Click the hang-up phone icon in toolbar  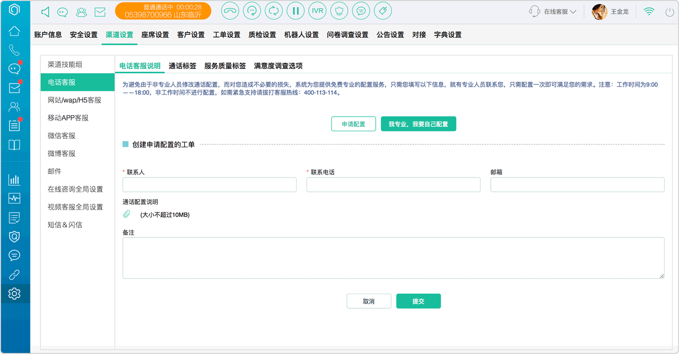coord(230,11)
